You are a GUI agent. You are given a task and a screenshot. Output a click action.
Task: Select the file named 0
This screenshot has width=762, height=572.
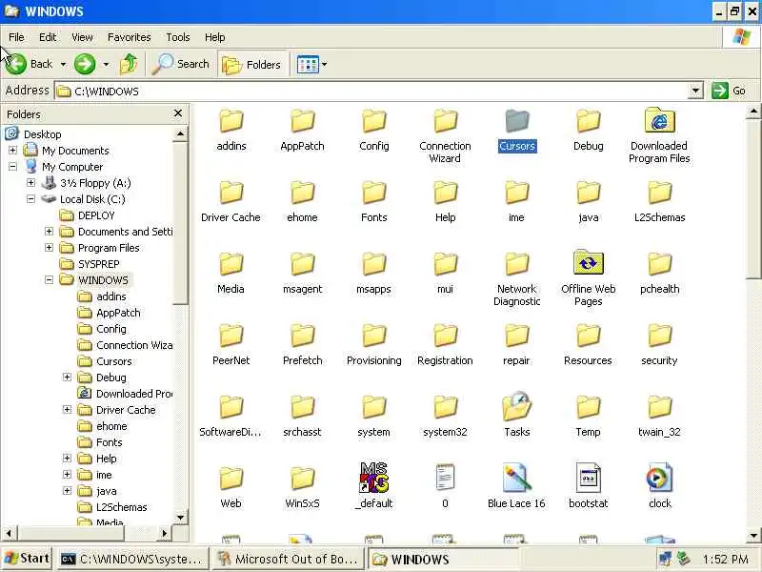445,478
